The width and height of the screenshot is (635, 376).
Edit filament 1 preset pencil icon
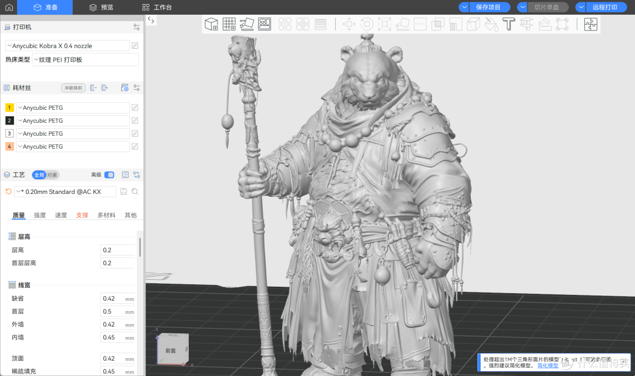[135, 108]
